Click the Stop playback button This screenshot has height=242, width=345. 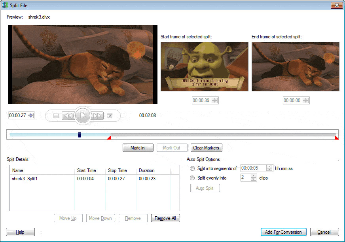tap(56, 115)
